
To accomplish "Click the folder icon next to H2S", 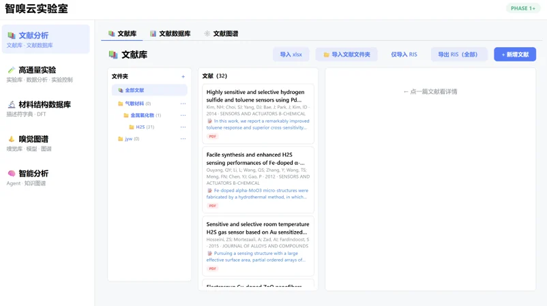I will click(132, 127).
